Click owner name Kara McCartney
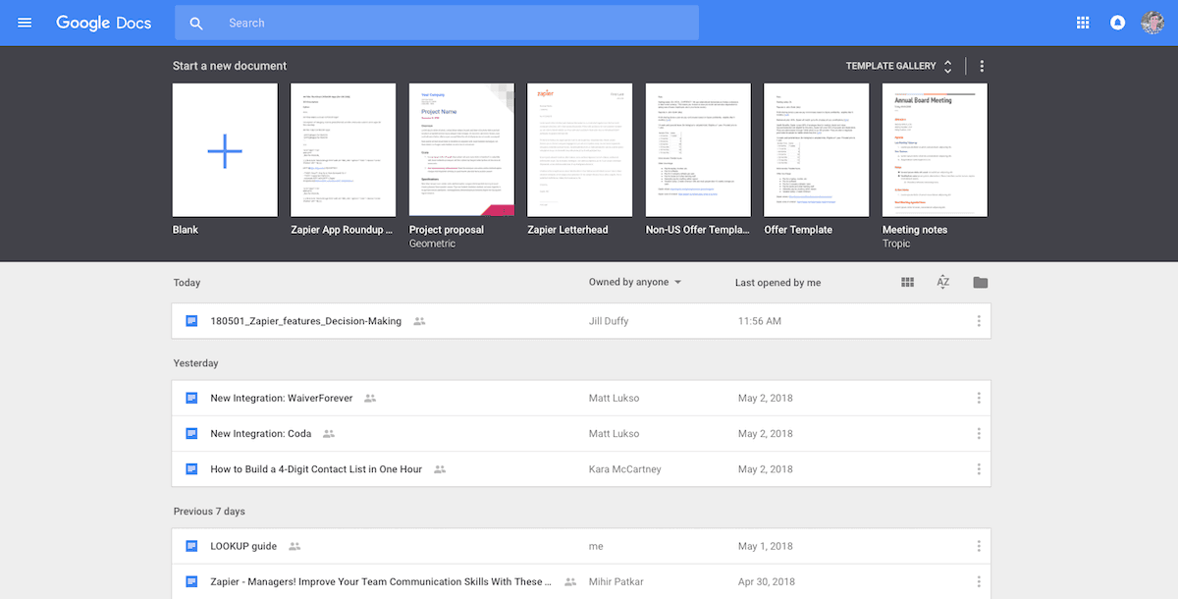The image size is (1178, 599). point(624,469)
